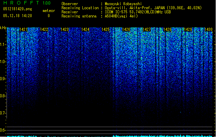The height and width of the screenshot is (137, 216).
Task: Click the Ogata-vill. Akita-Pref. JAPAN location text
Action: 153,8
